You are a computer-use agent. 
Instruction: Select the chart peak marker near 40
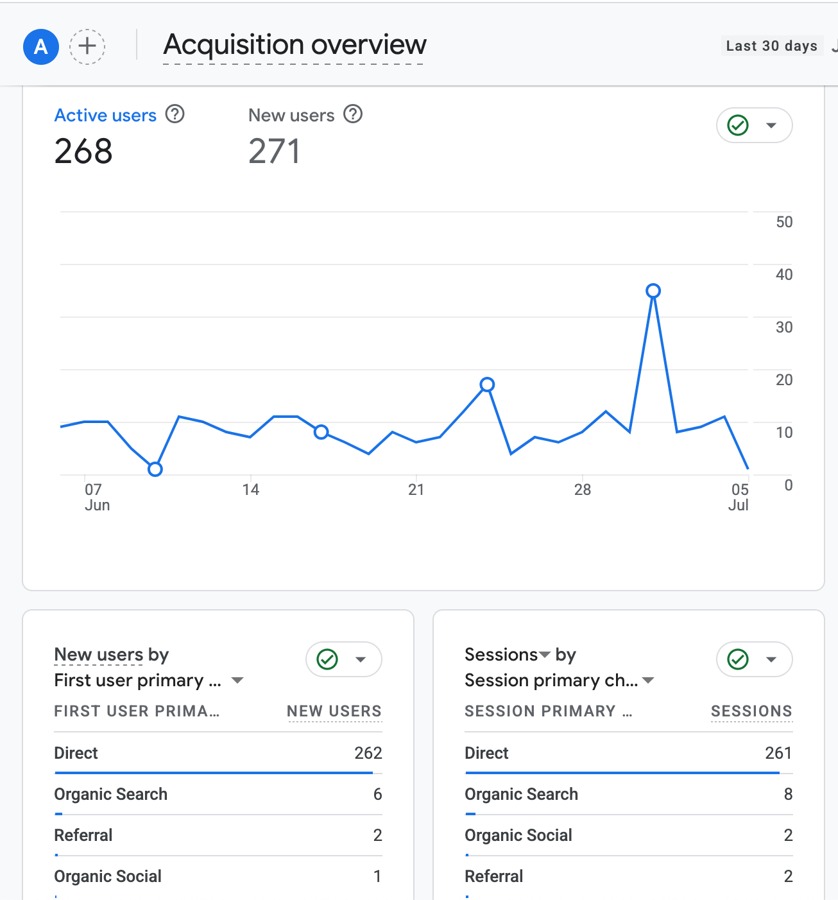(x=653, y=291)
